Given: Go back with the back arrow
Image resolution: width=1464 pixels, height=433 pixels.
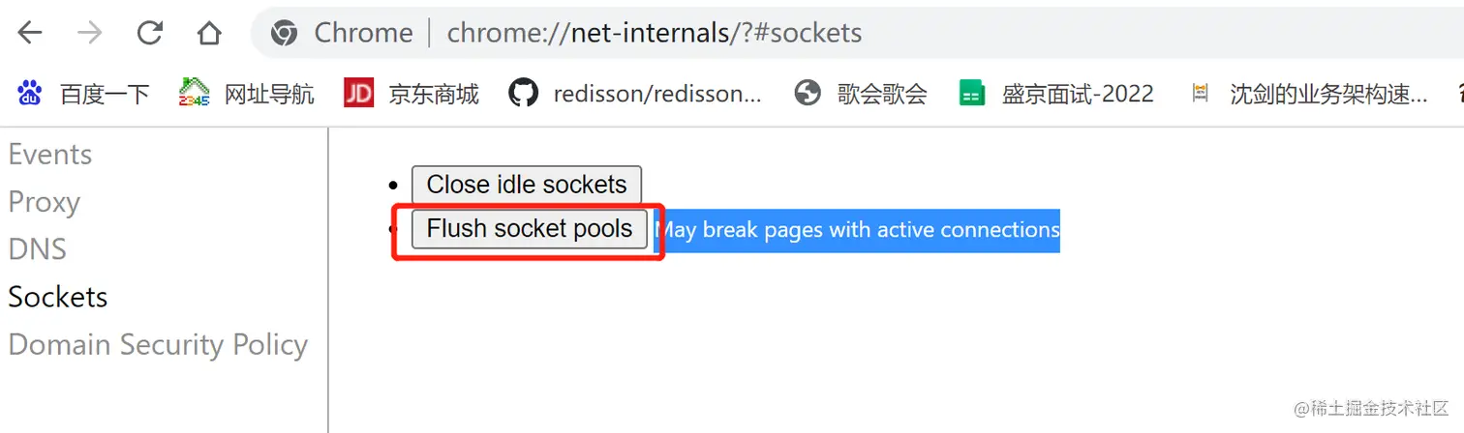Looking at the screenshot, I should 30,33.
